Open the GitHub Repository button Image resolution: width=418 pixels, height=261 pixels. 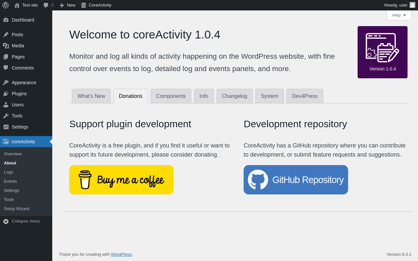click(x=296, y=180)
